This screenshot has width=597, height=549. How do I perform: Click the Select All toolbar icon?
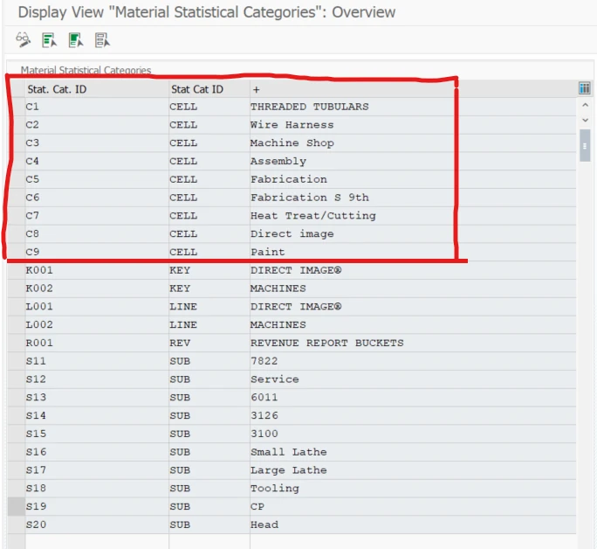49,40
